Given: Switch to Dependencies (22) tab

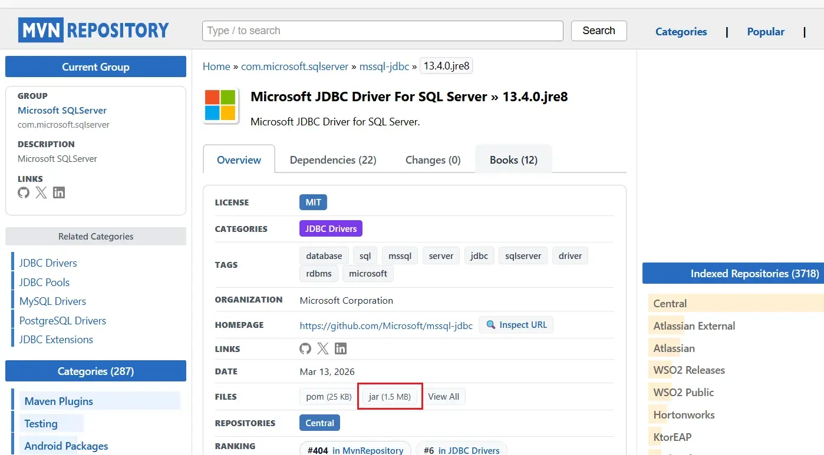Looking at the screenshot, I should (333, 160).
